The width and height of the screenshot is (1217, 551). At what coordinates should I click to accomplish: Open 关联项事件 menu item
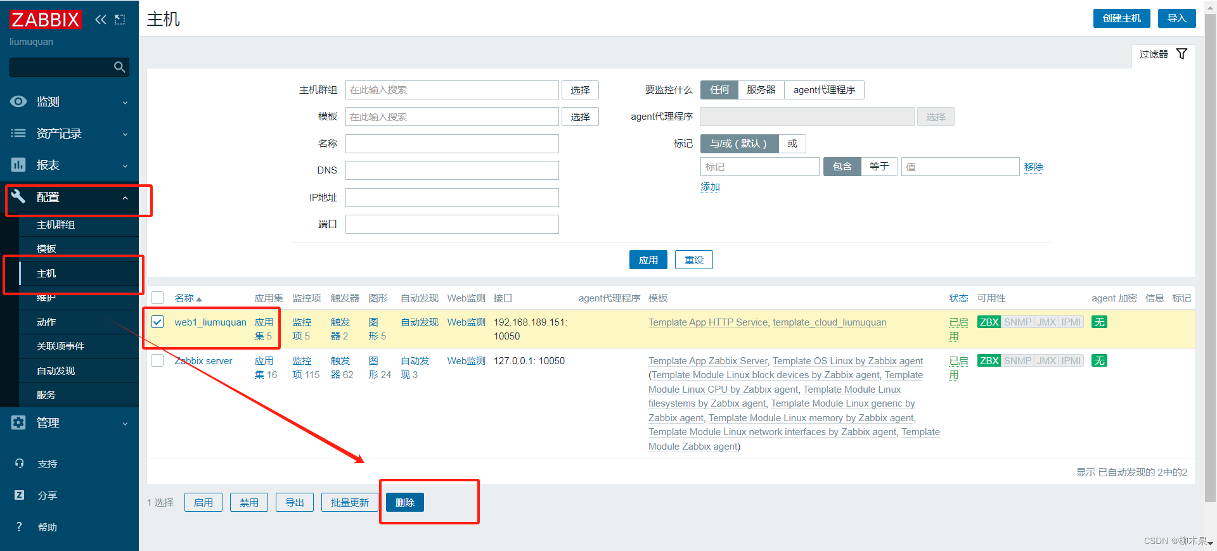point(79,346)
